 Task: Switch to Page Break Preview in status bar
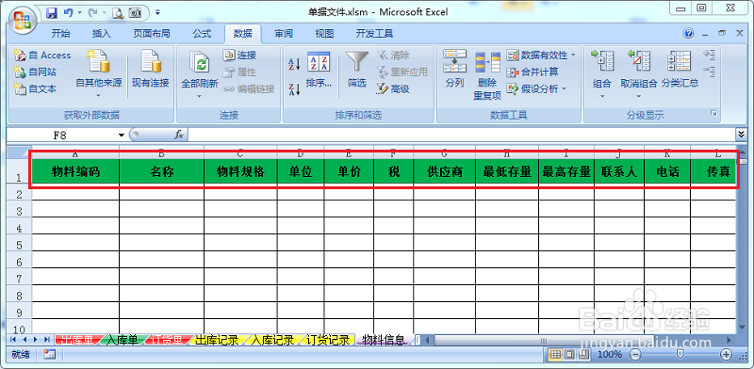pos(583,355)
